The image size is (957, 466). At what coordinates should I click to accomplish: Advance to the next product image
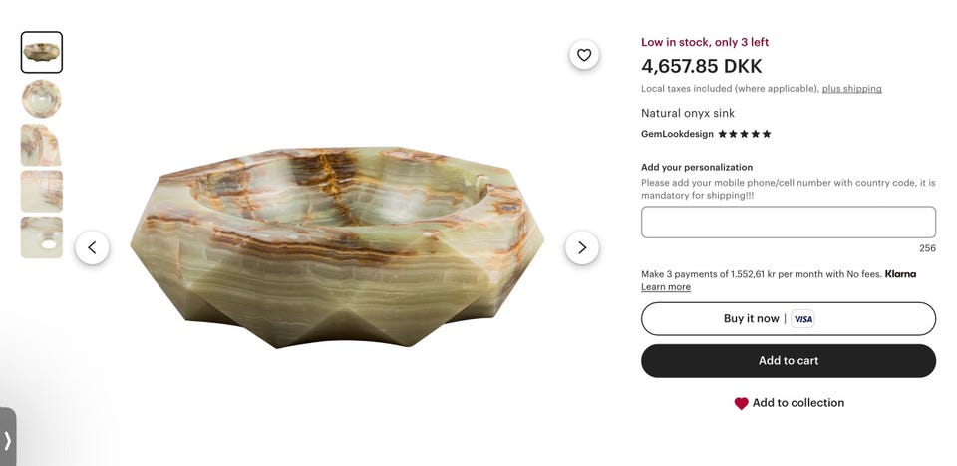582,247
